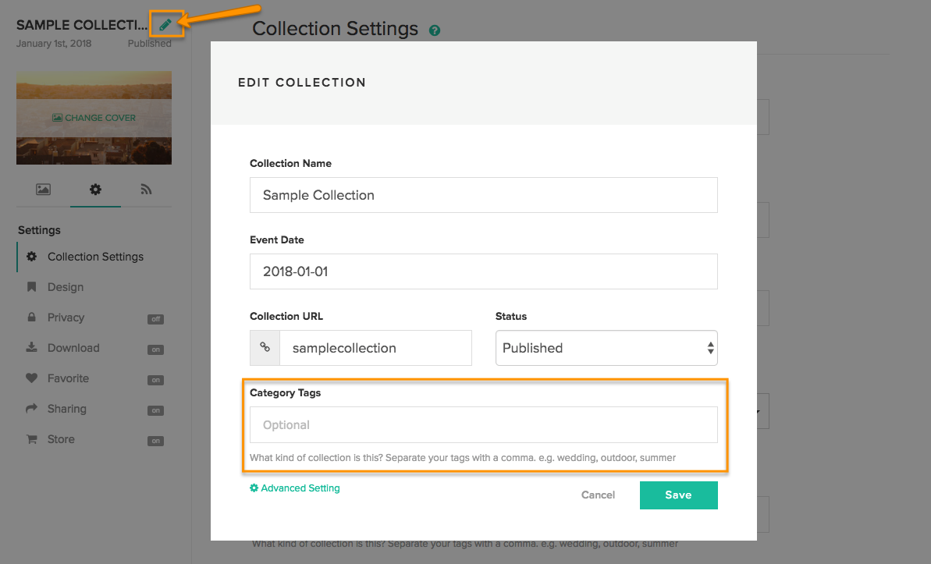Switch to the photos tab icon
Viewport: 931px width, 564px height.
pos(44,190)
